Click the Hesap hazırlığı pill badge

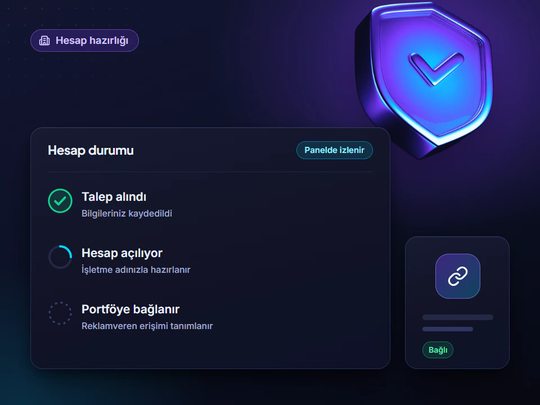84,40
